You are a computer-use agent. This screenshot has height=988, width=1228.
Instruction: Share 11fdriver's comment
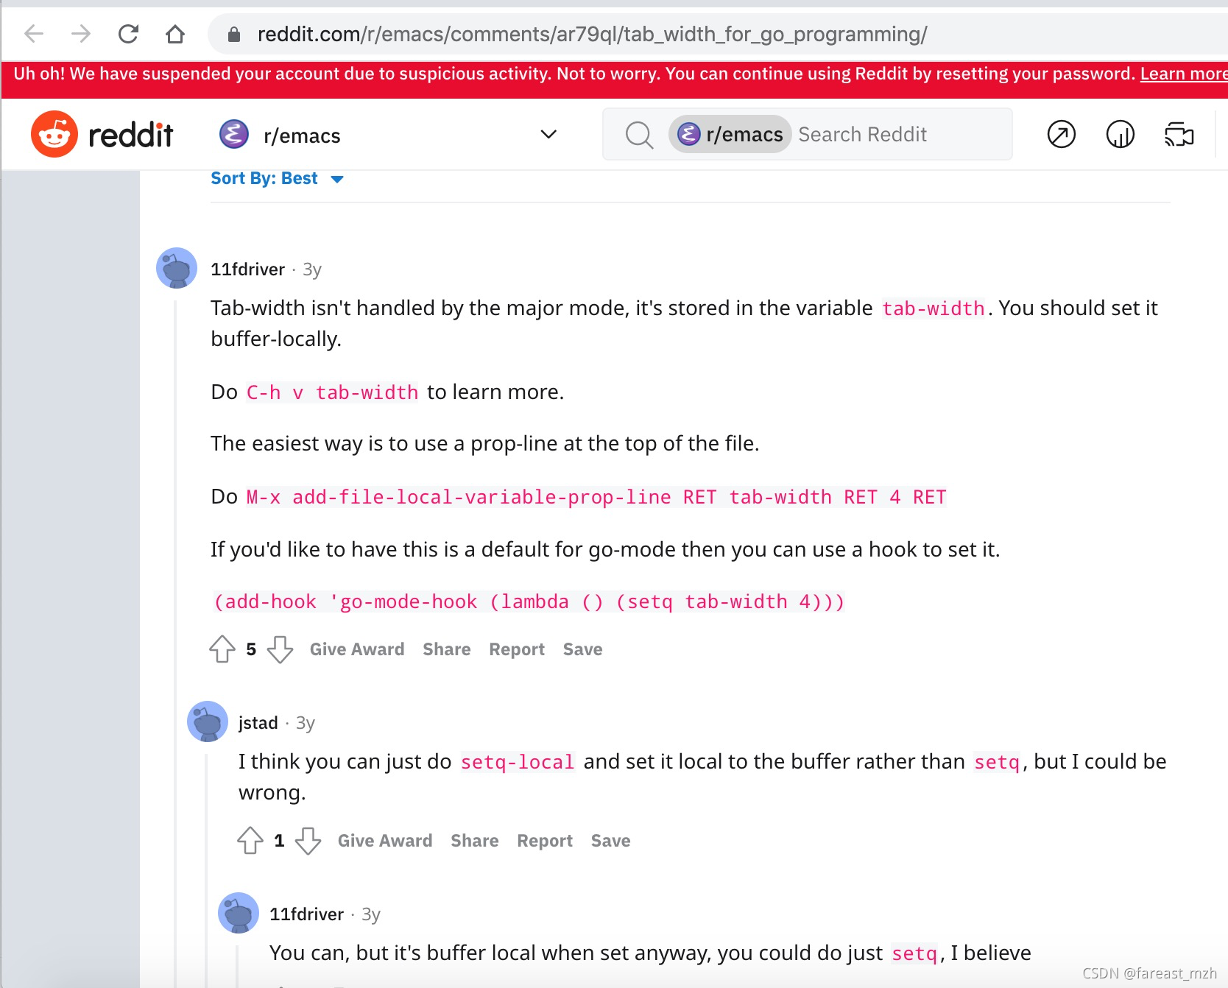click(446, 649)
